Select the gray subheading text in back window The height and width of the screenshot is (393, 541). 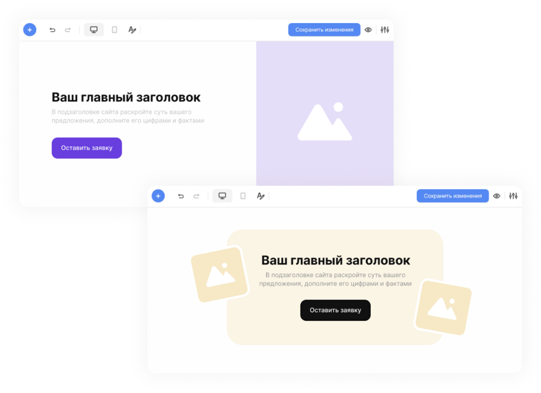click(128, 116)
